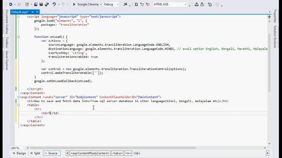
Task: Open the Document Outline side panel
Action: [x=7, y=22]
